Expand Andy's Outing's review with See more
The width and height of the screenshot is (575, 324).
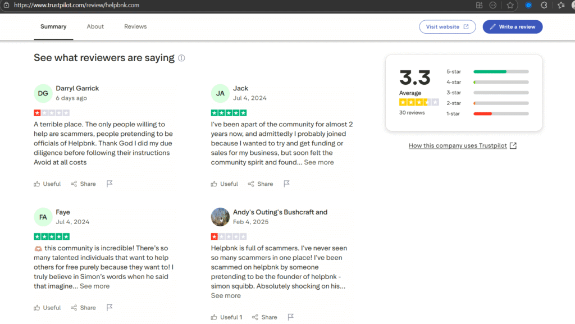(x=226, y=295)
